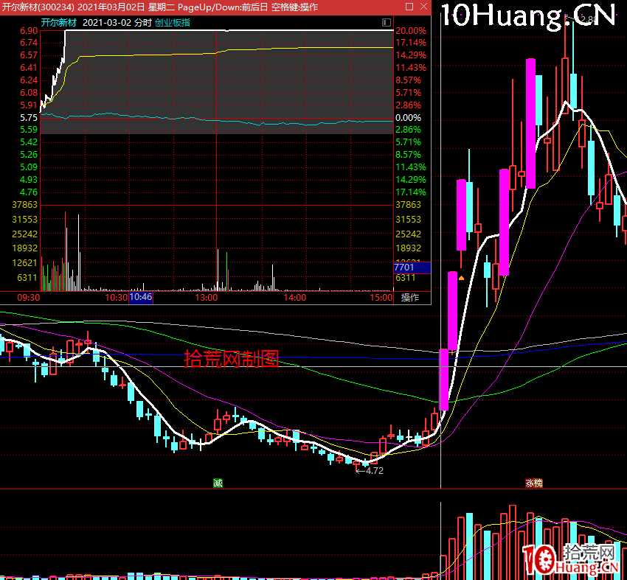Click the 4.76 bottom price label
Viewport: 627px width, 580px height.
point(29,192)
